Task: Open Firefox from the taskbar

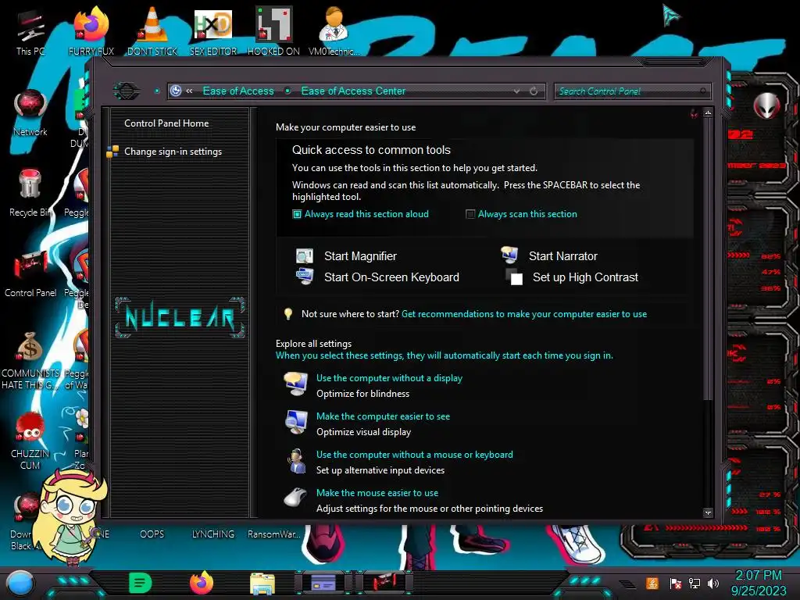Action: [202, 583]
